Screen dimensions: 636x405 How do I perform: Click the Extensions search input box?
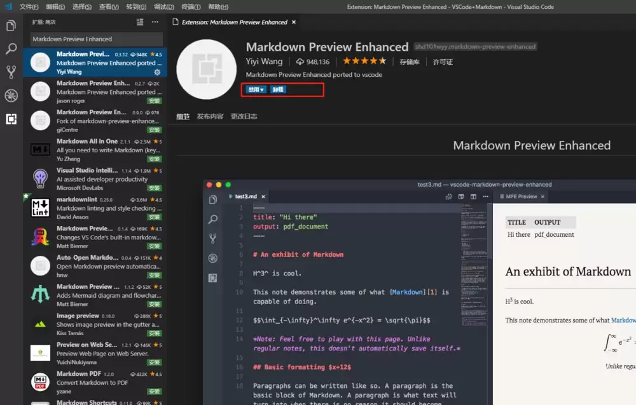coord(94,39)
